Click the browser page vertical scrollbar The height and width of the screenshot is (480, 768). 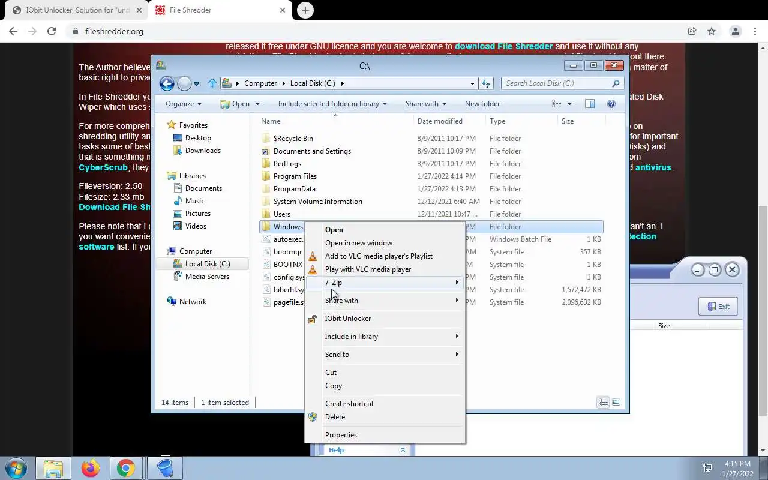tap(763, 312)
